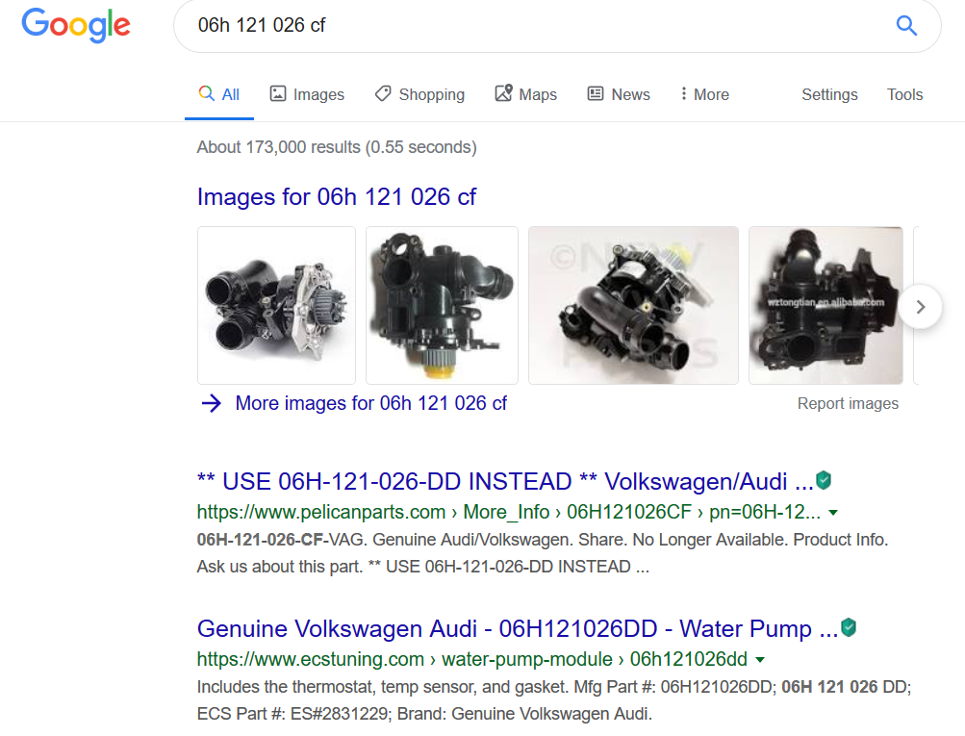965x736 pixels.
Task: Open the alibaba watermarked pump thumbnail
Action: (825, 305)
